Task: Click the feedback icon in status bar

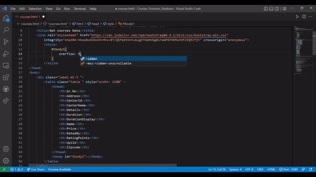Action: point(303,169)
